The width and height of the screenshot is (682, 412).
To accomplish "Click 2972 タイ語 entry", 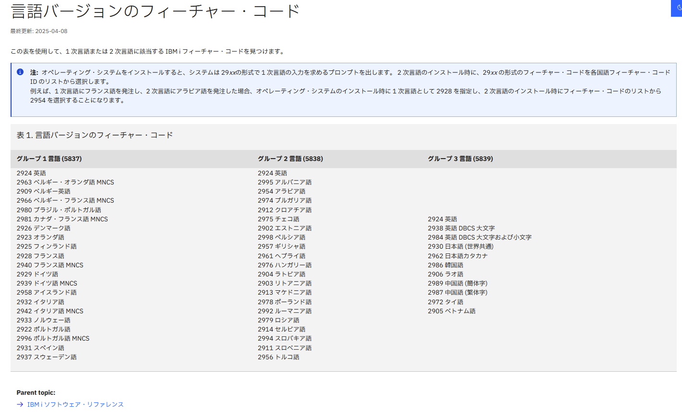I will [446, 302].
